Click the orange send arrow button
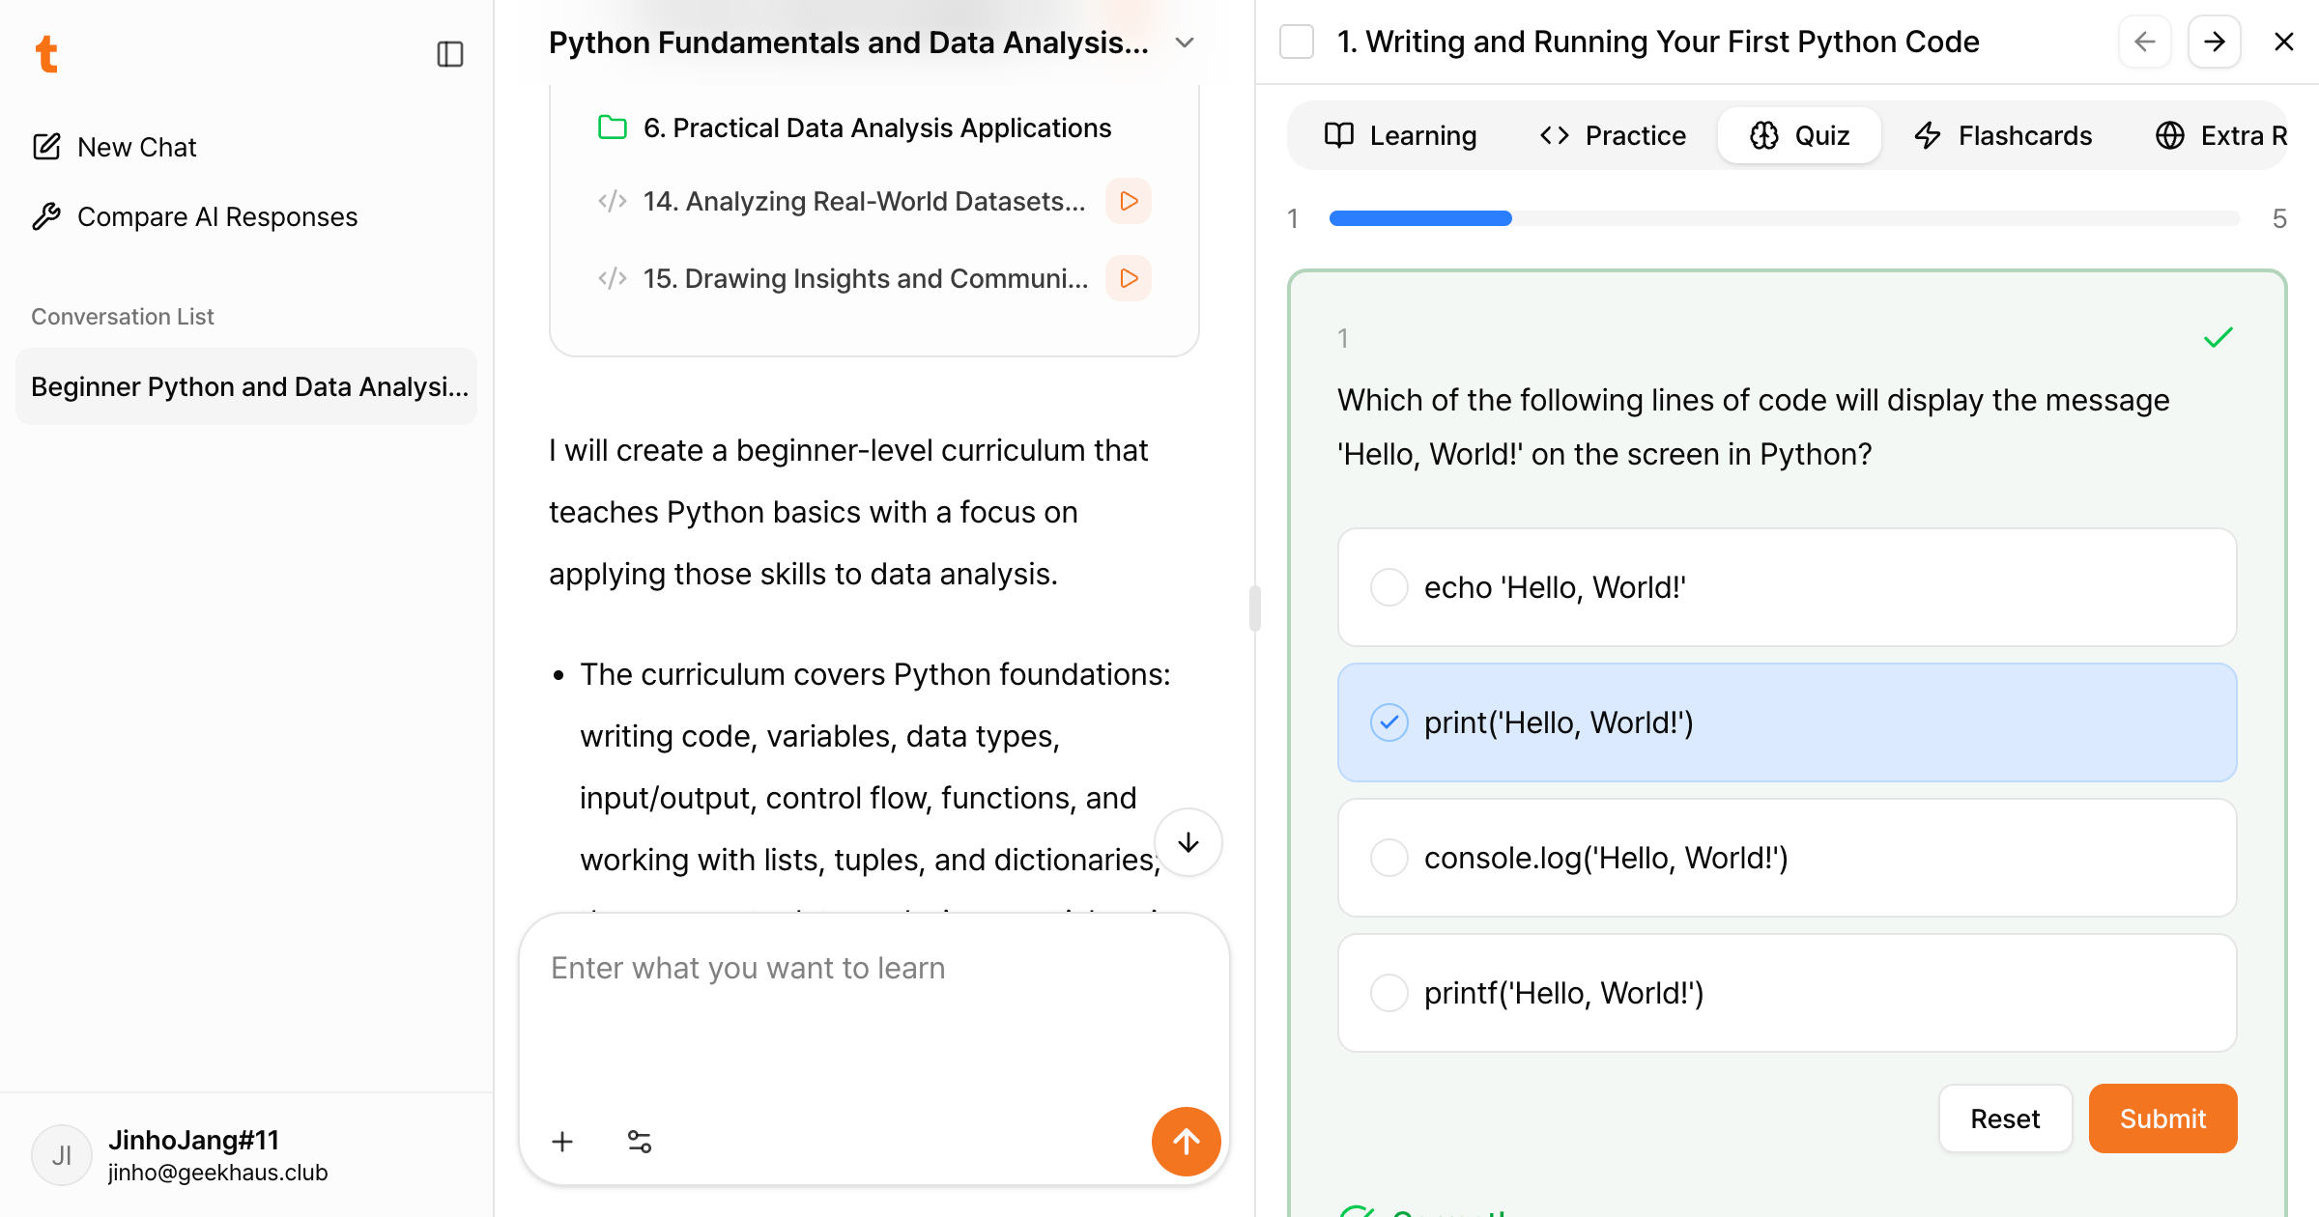 1186,1142
